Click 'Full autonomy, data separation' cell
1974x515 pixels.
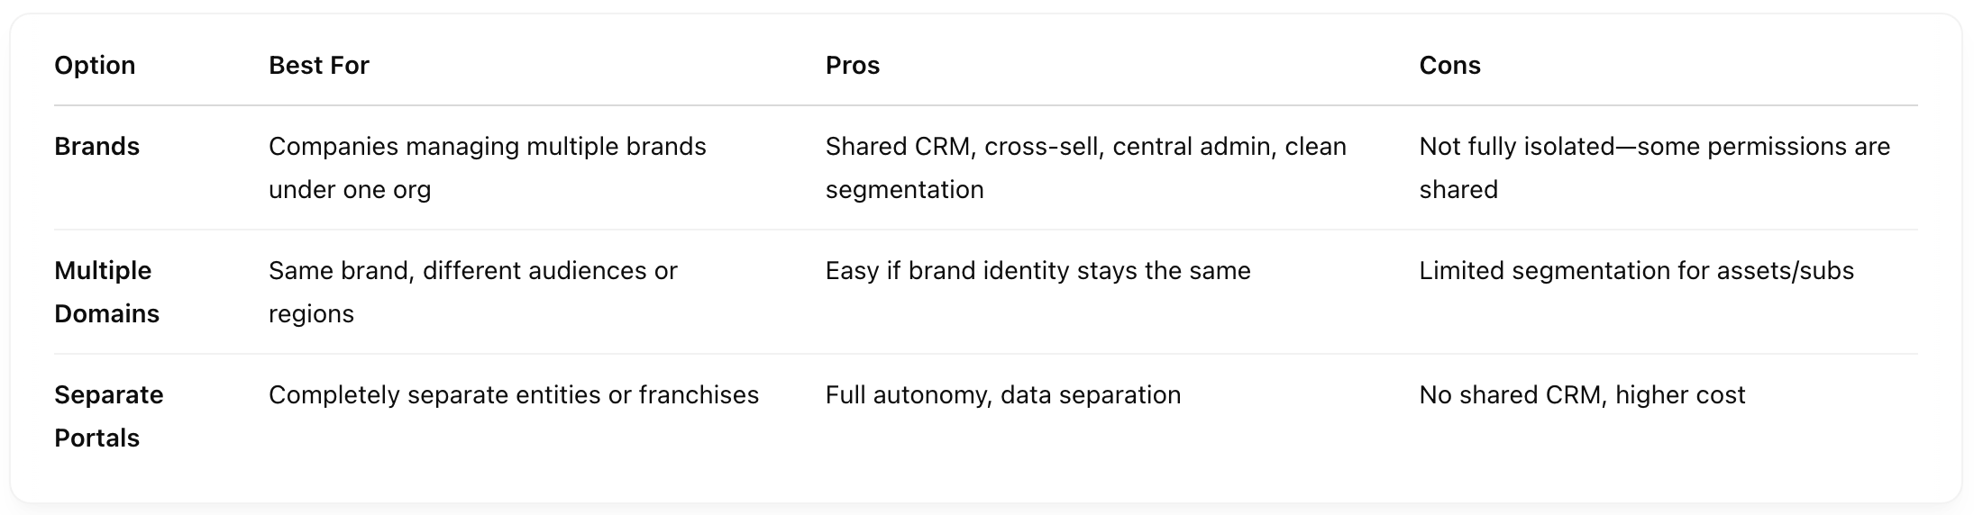click(1002, 394)
